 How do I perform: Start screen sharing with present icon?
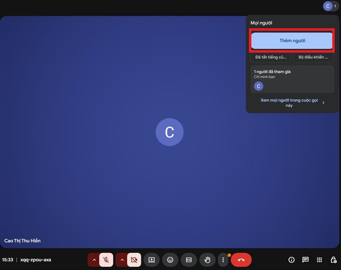(152, 260)
